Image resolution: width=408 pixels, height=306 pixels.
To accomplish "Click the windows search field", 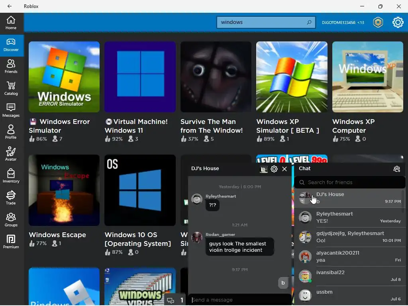I will [266, 22].
